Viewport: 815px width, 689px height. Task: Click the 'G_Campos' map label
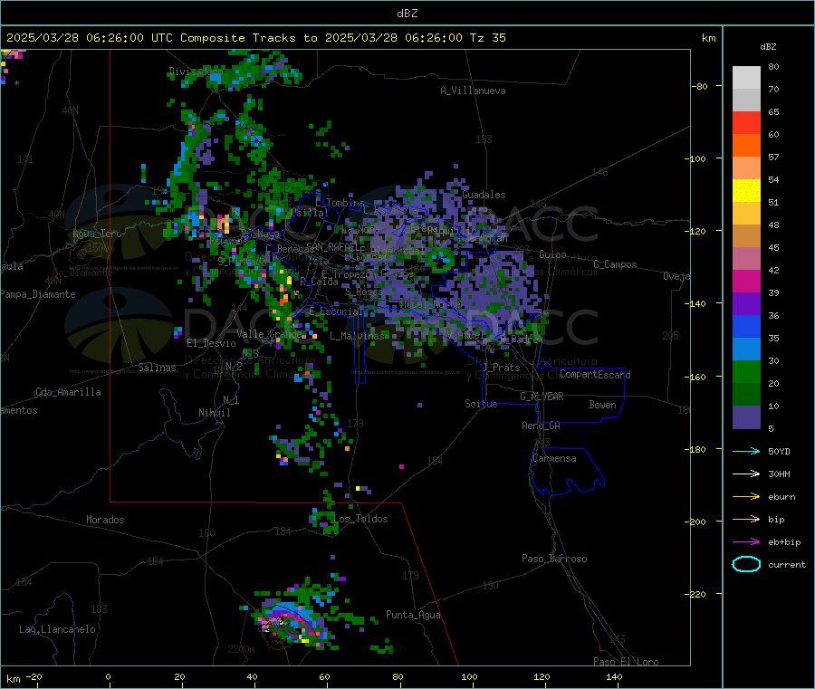[x=616, y=264]
